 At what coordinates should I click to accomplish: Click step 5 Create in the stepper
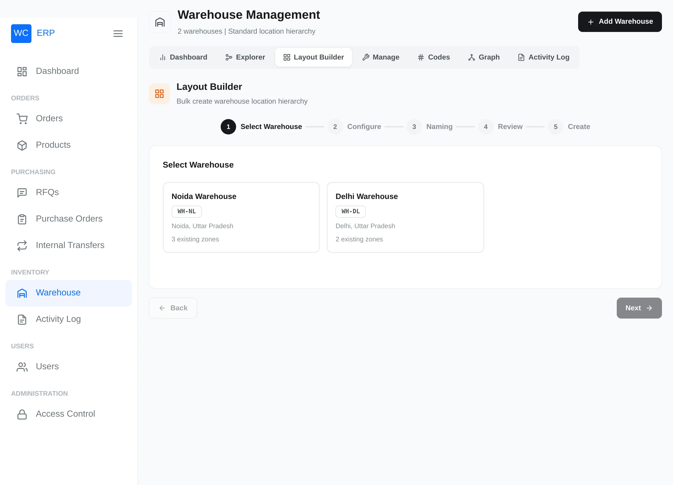point(569,127)
